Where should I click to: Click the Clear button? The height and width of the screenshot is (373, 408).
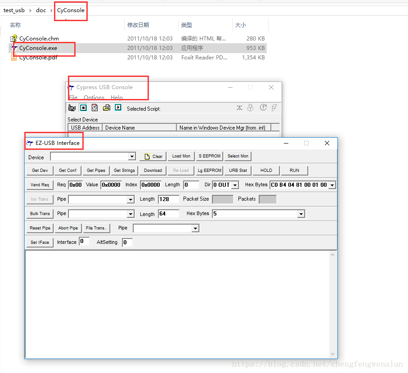(x=153, y=157)
